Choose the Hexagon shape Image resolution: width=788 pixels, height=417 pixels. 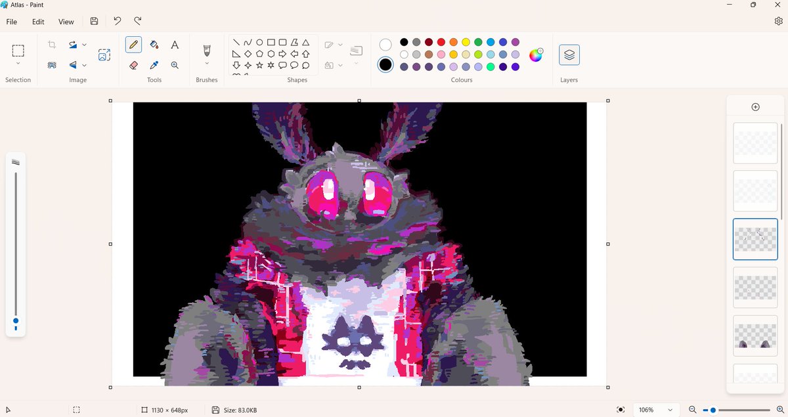[271, 54]
